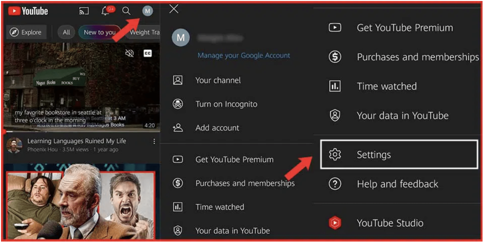Select Get YouTube Premium in middle menu
This screenshot has height=242, width=483.
tap(234, 160)
